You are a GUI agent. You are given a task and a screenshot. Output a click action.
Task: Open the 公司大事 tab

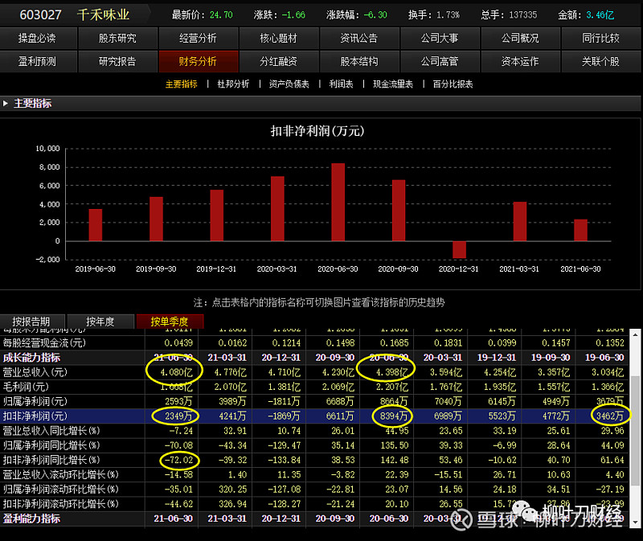tap(440, 38)
